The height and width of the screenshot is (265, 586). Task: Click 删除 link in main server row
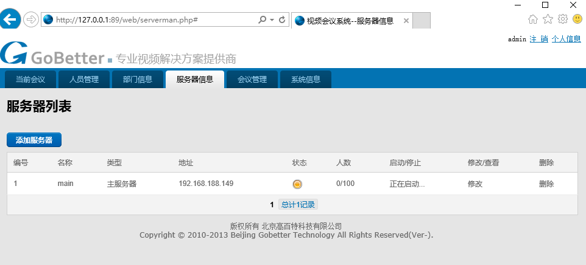click(x=546, y=184)
